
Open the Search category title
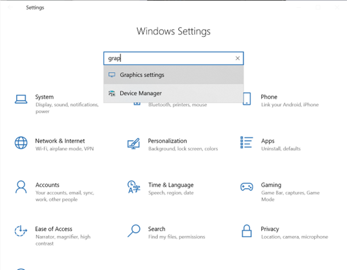(x=157, y=229)
